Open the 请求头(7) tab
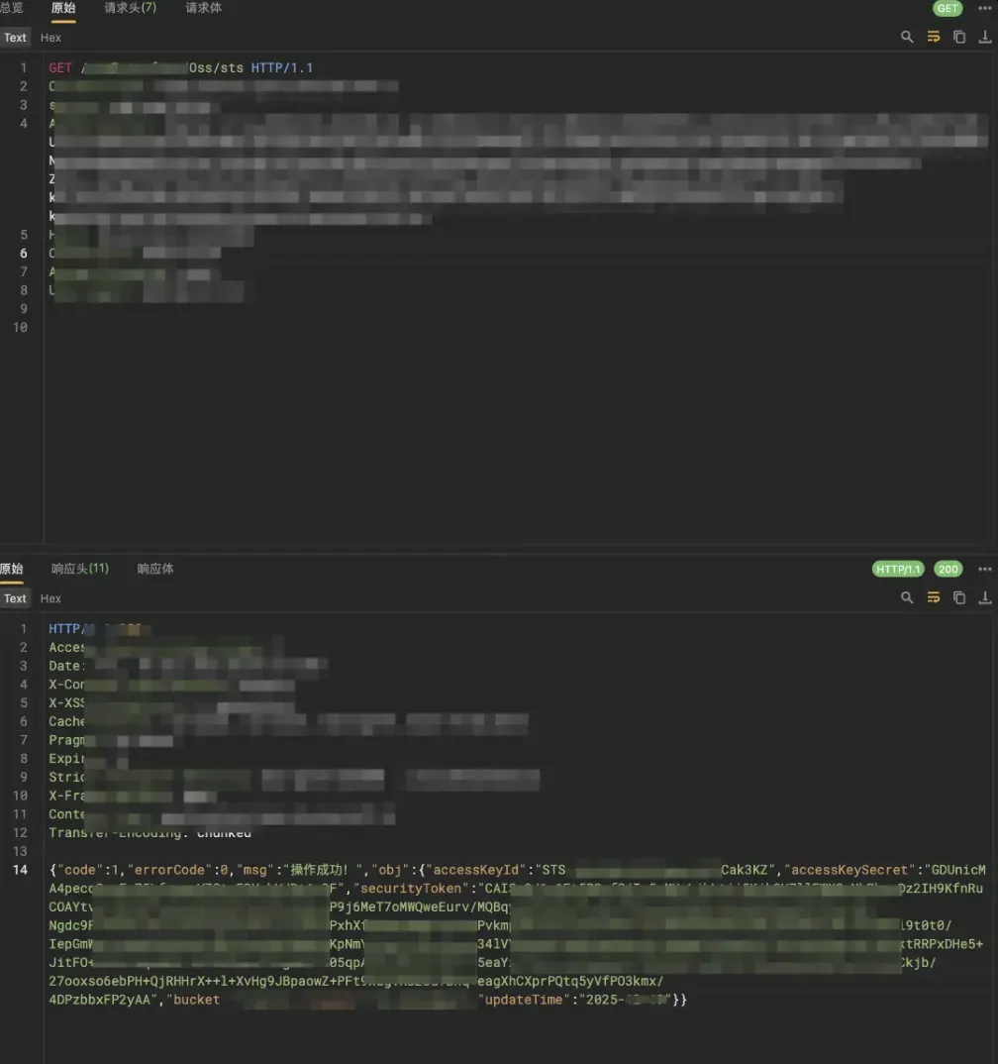The image size is (998, 1064). [130, 8]
